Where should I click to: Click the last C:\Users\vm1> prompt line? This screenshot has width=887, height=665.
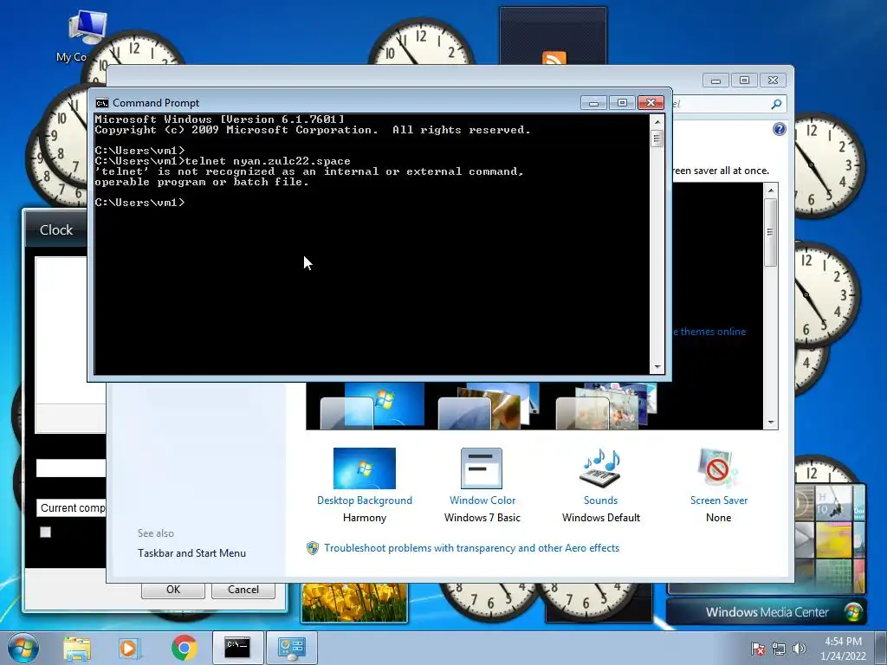tap(139, 203)
